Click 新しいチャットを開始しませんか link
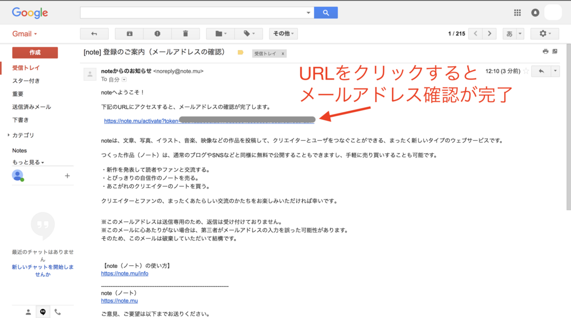Viewport: 571px width, 318px height. click(42, 270)
